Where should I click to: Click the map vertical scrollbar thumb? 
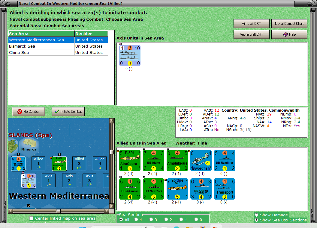point(112,152)
